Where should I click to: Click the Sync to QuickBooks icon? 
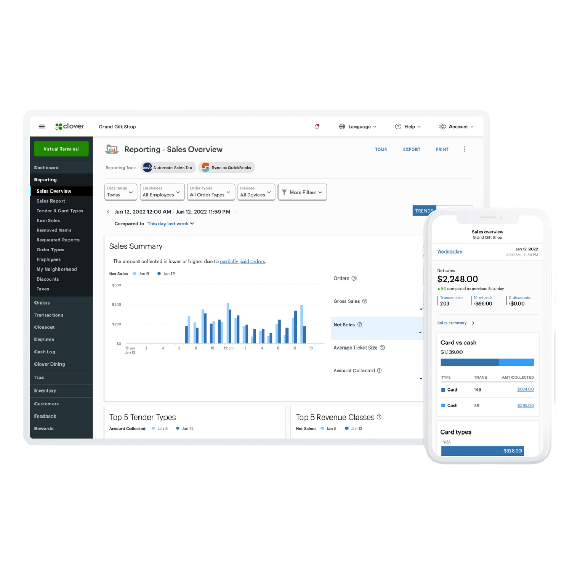point(205,167)
